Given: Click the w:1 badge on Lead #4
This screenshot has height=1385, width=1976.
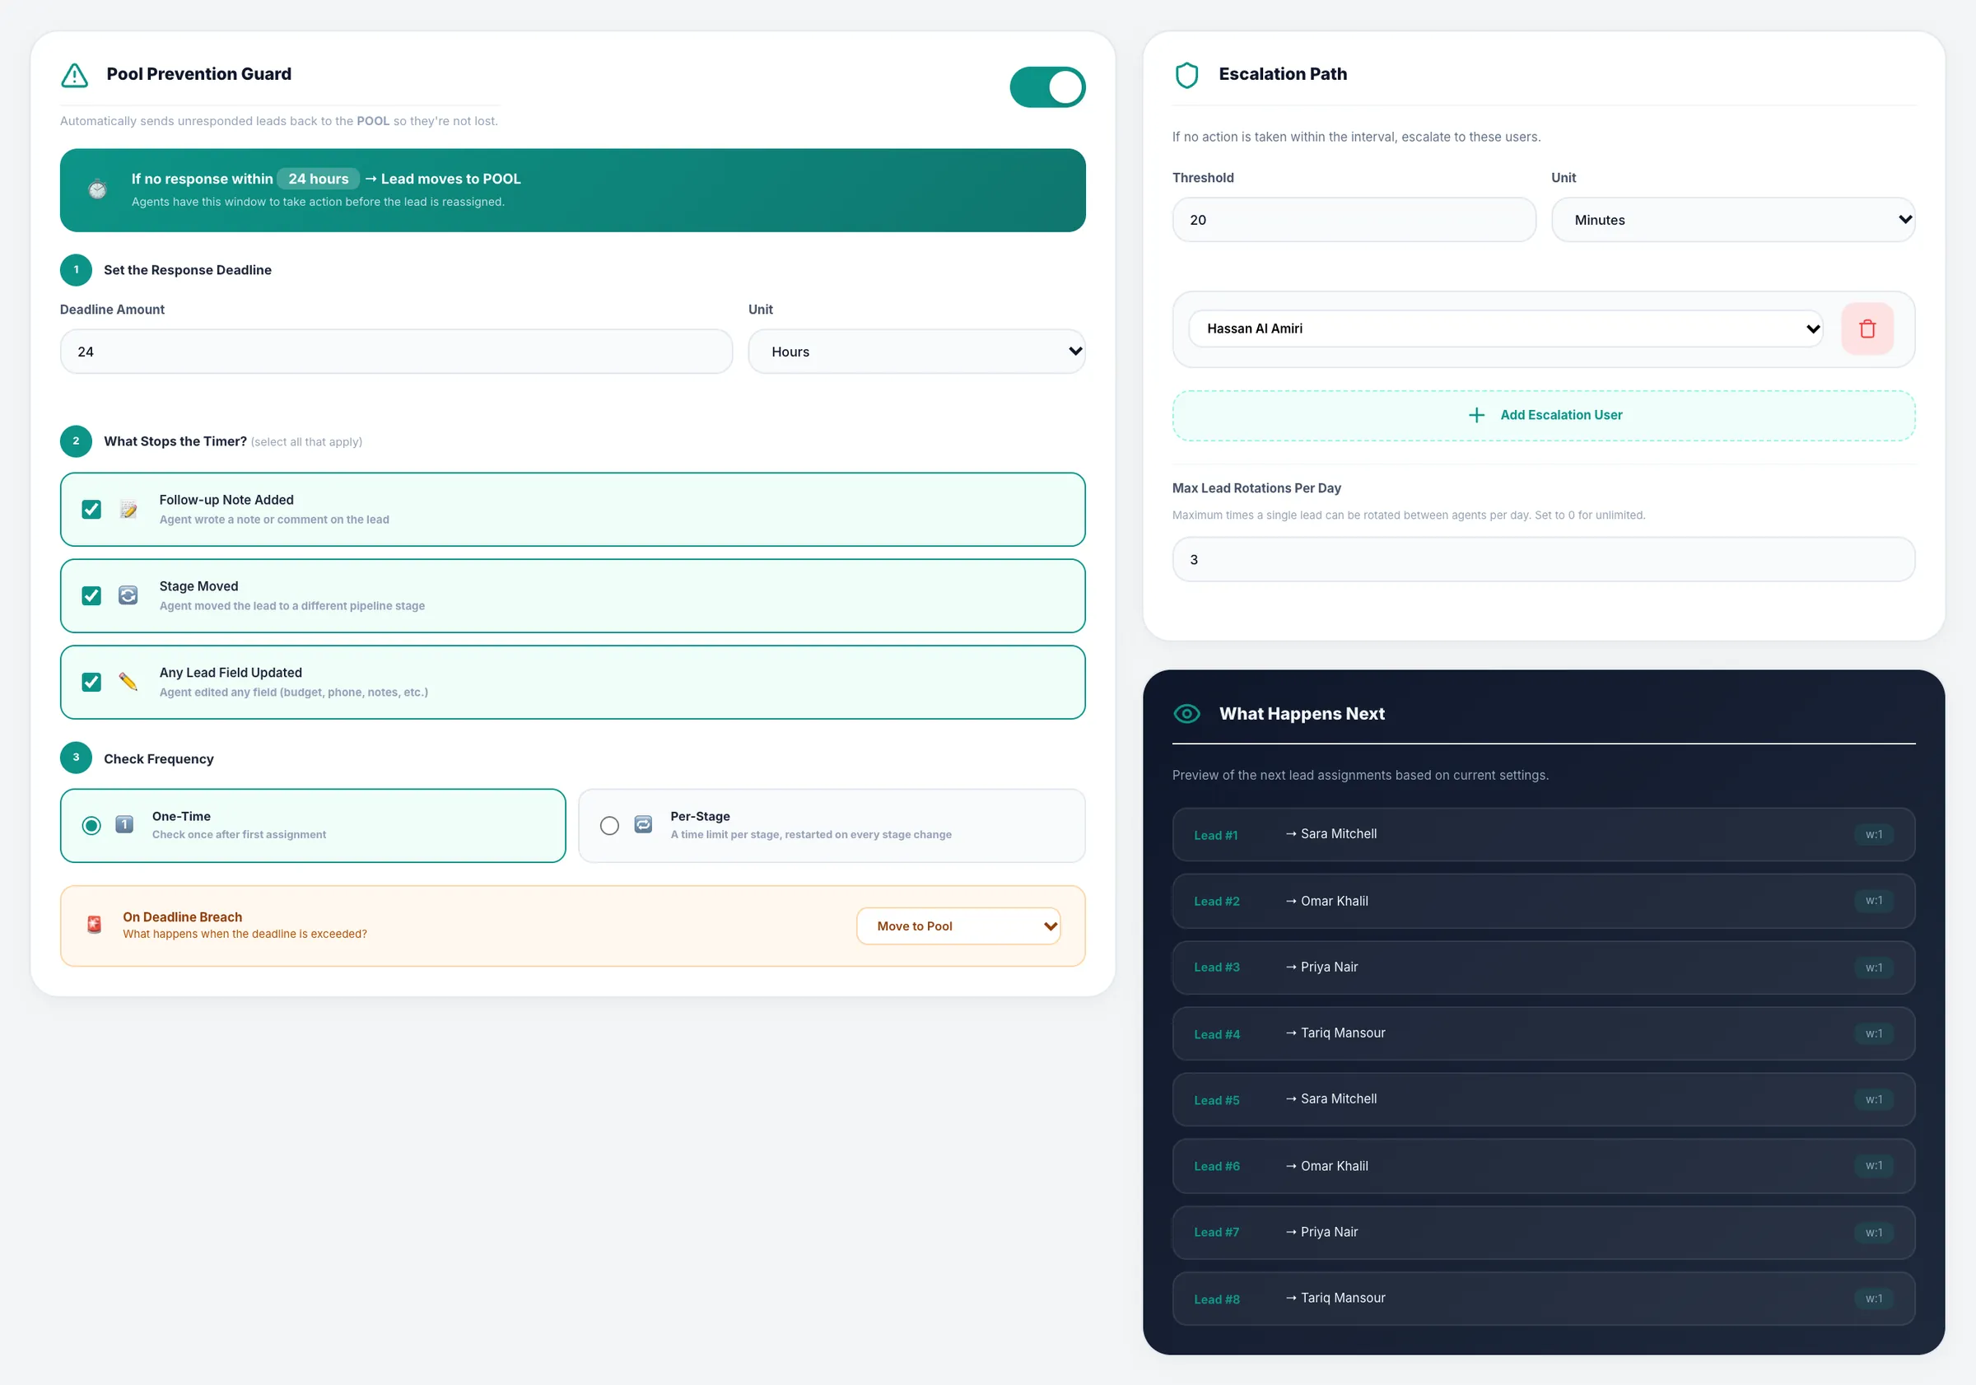Looking at the screenshot, I should tap(1874, 1033).
